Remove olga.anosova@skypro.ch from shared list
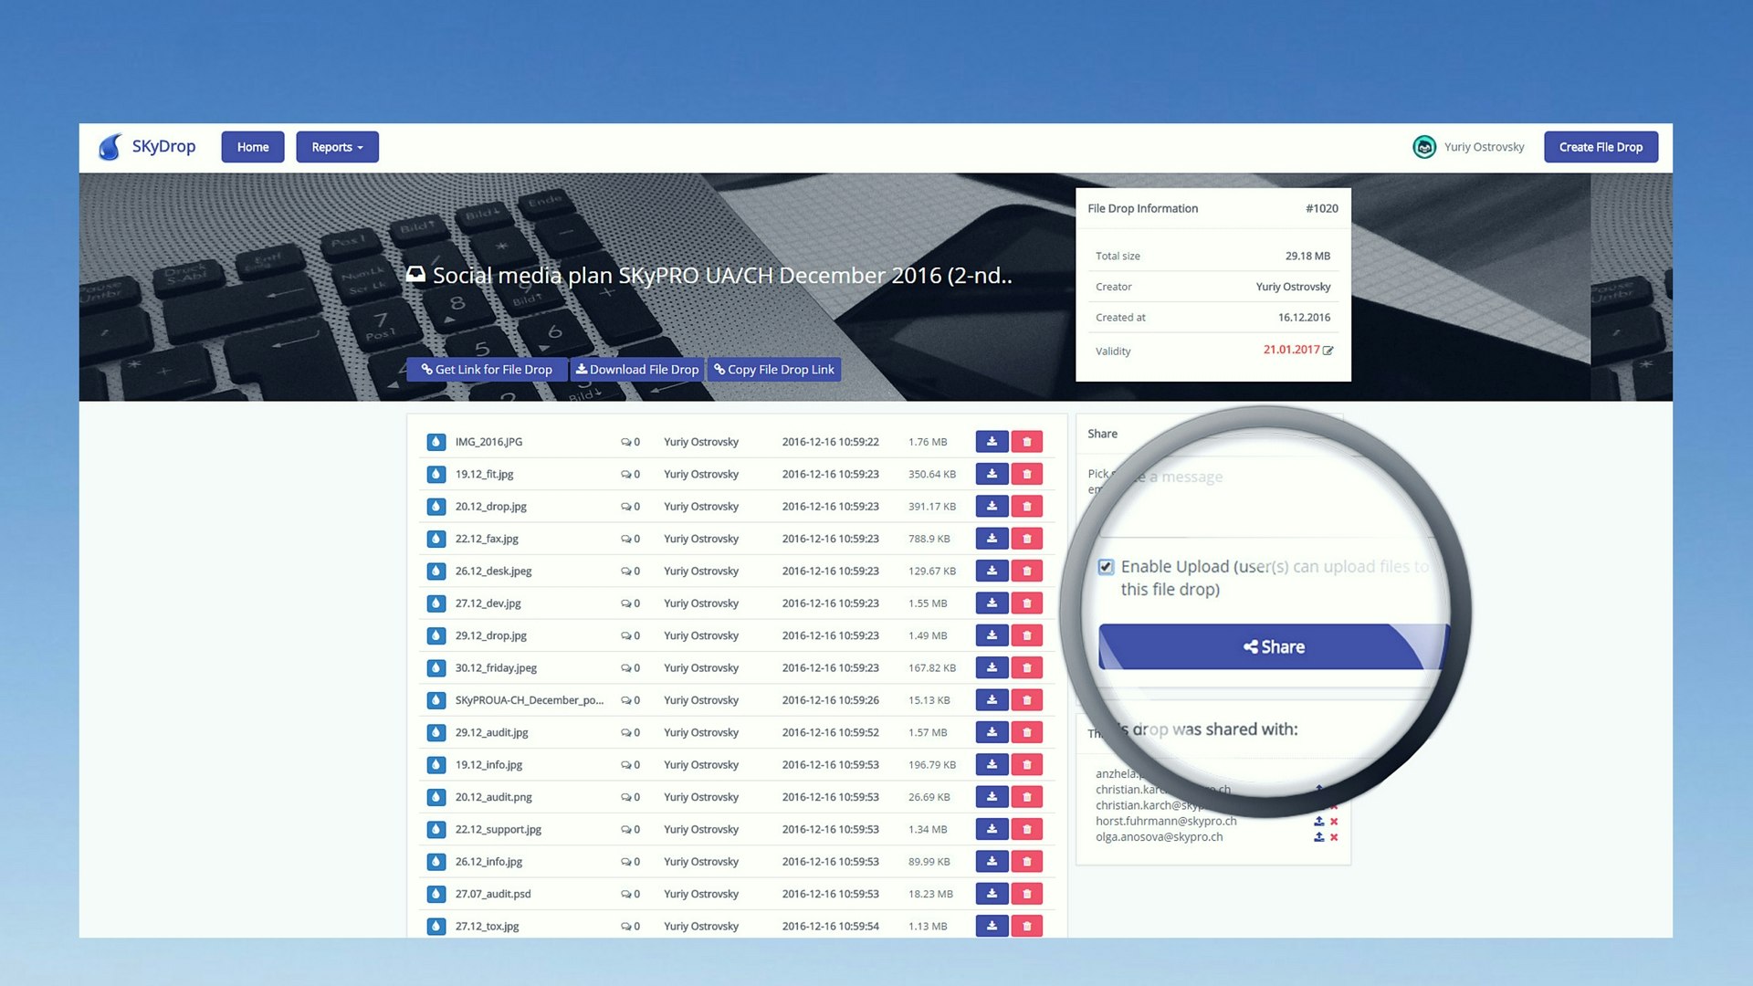 coord(1334,837)
